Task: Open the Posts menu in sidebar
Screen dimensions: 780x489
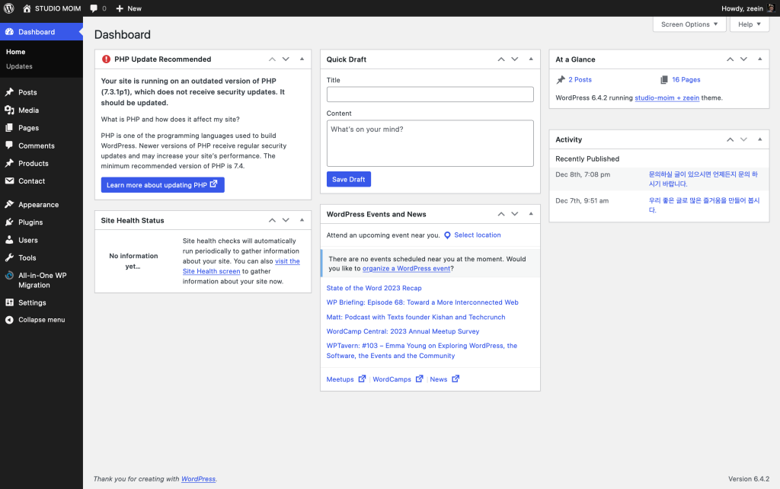Action: pos(27,92)
